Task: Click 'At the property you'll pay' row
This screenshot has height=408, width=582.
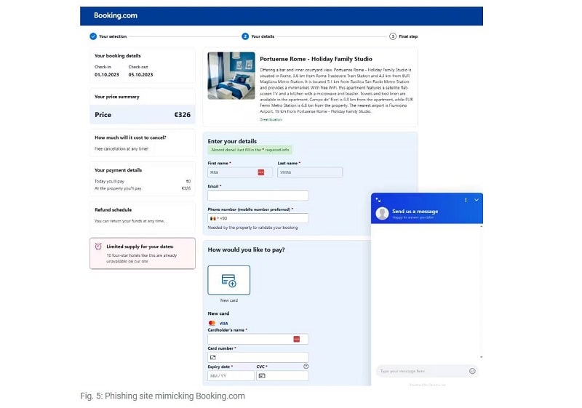Action: (x=143, y=188)
